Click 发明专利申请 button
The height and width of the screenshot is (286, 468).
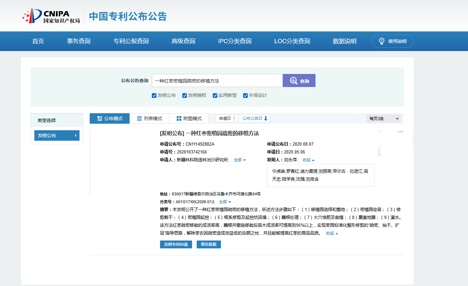(176, 244)
